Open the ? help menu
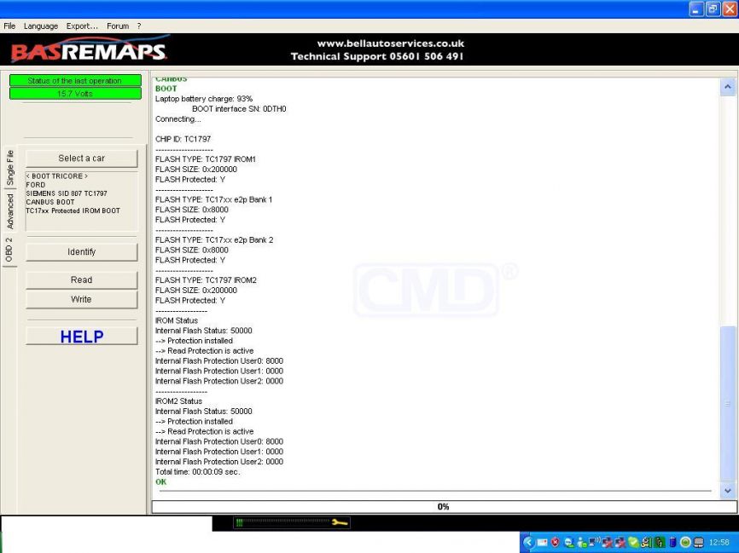 (139, 26)
